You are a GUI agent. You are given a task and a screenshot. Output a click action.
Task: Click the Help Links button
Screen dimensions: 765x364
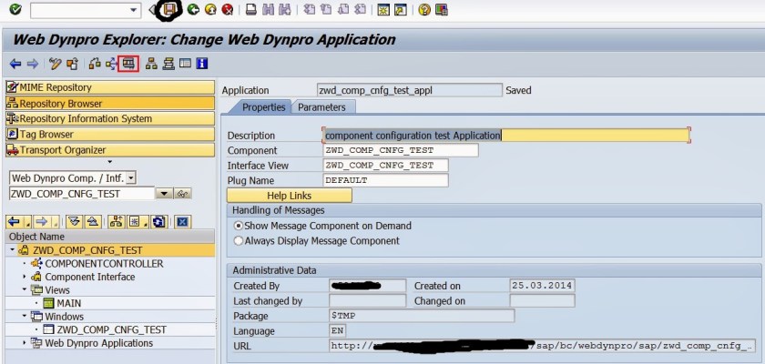pos(288,196)
